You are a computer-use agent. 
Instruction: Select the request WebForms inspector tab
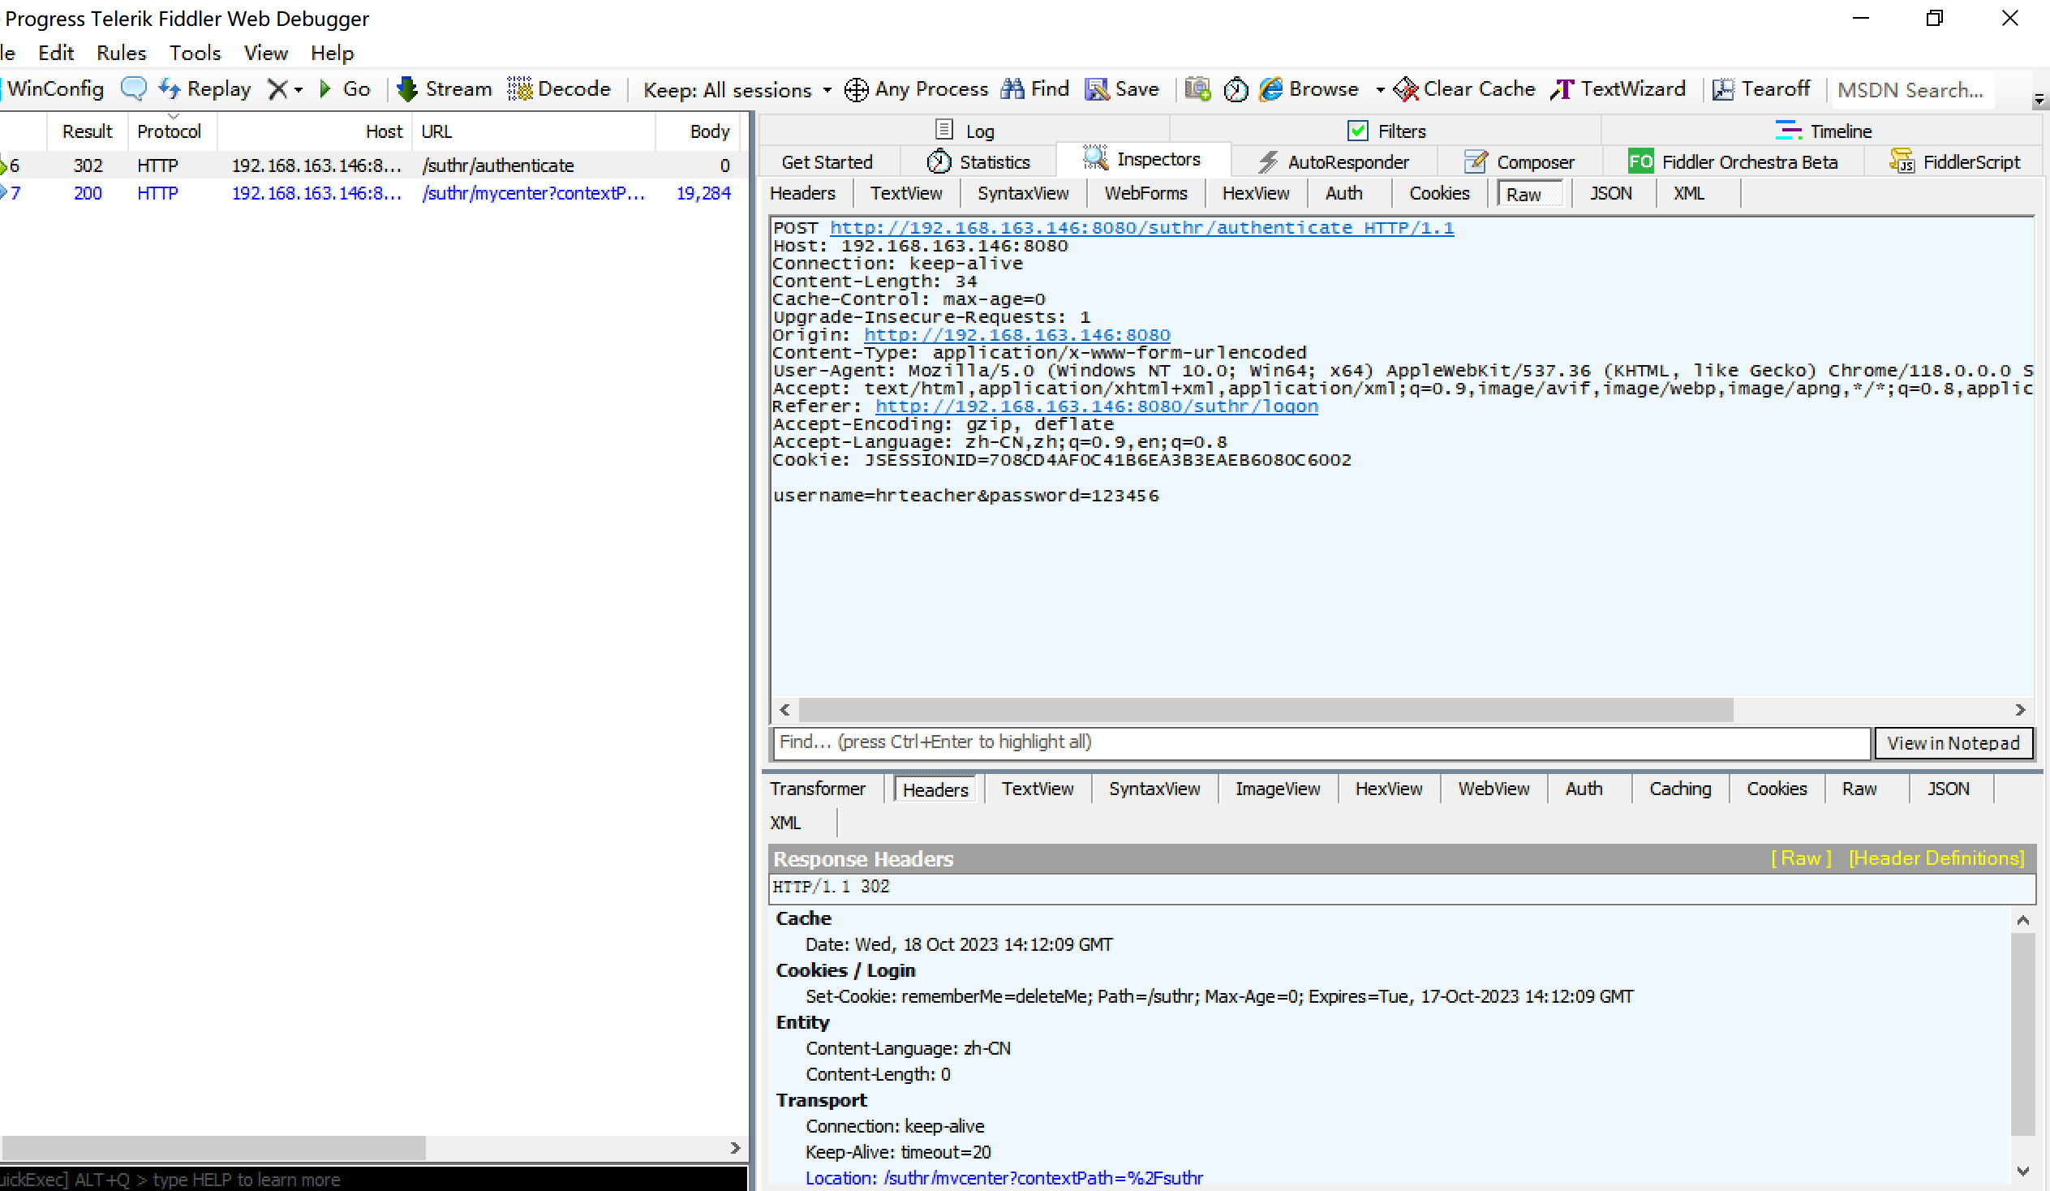pos(1145,194)
